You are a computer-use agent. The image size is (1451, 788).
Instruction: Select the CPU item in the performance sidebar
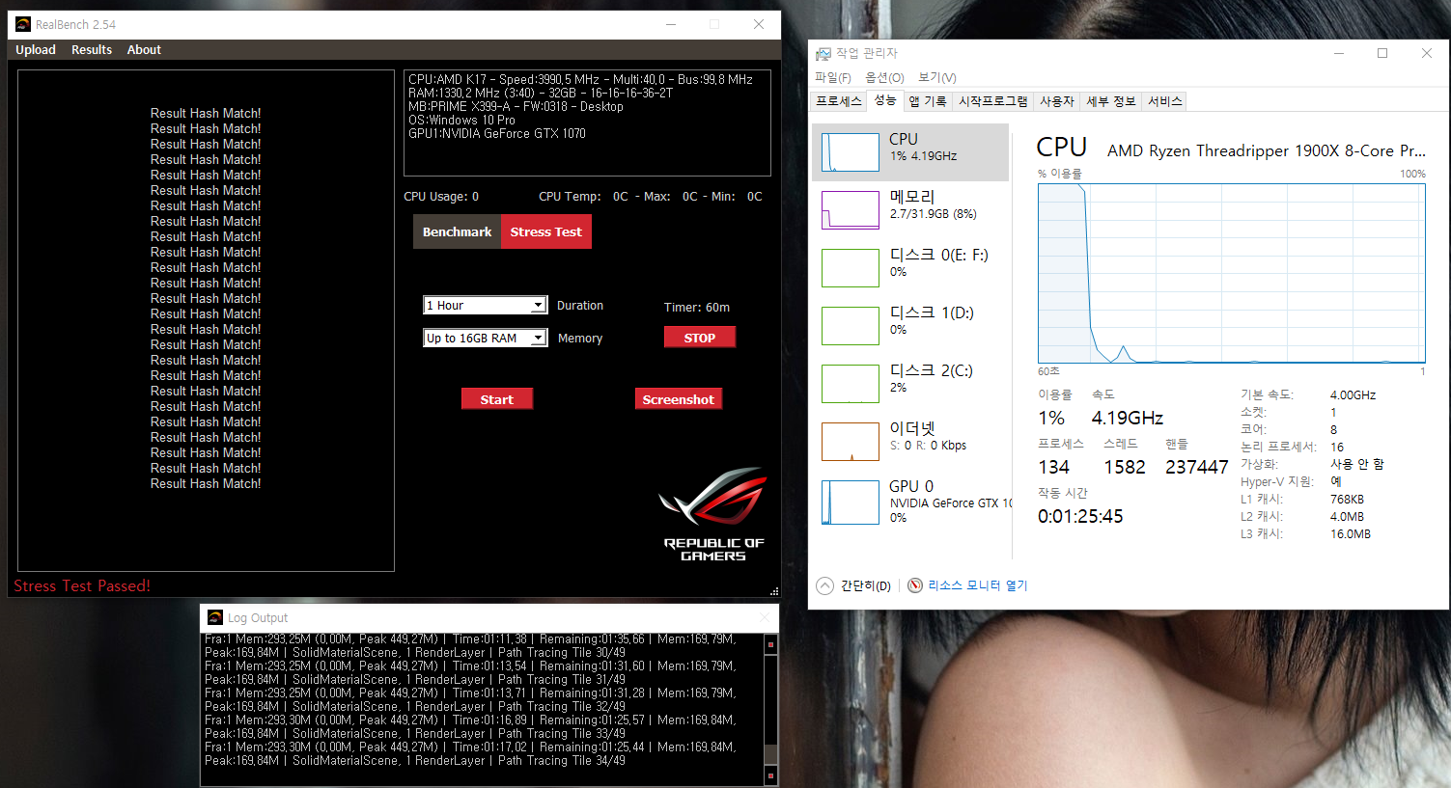(910, 152)
